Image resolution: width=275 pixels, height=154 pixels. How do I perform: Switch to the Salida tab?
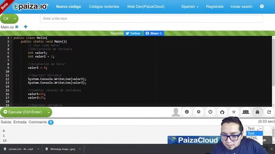[x=6, y=122]
